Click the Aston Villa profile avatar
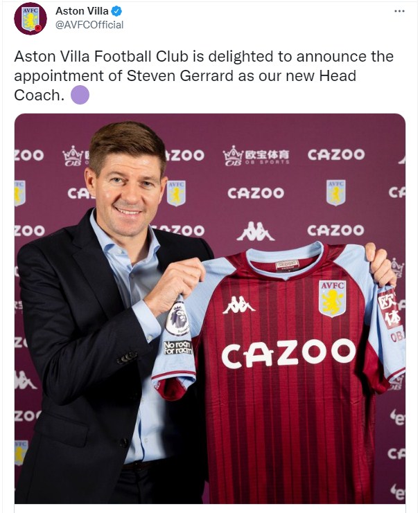The image size is (420, 513). 30,18
